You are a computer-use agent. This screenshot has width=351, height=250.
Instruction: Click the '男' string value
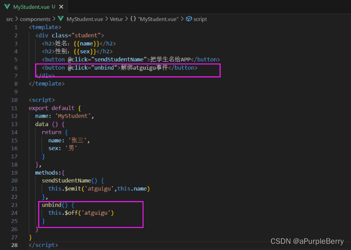pos(71,148)
